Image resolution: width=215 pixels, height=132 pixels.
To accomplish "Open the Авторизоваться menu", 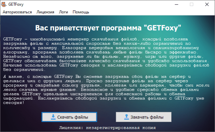I will tap(17, 12).
